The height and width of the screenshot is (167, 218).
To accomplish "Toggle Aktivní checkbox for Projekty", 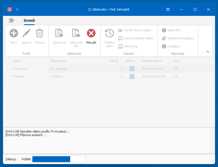I will tap(132, 76).
